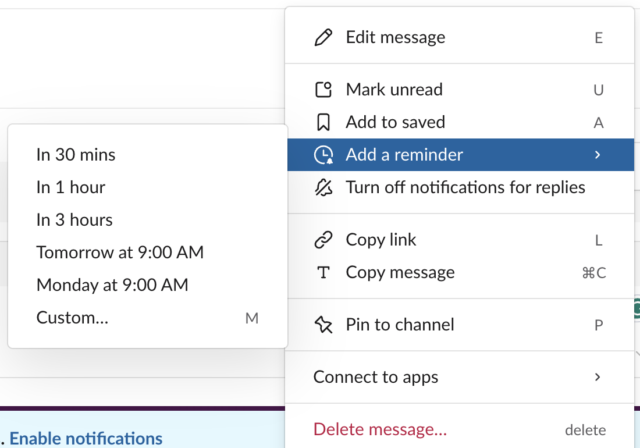
Task: Click the chain link icon for Copy link
Action: coord(323,240)
